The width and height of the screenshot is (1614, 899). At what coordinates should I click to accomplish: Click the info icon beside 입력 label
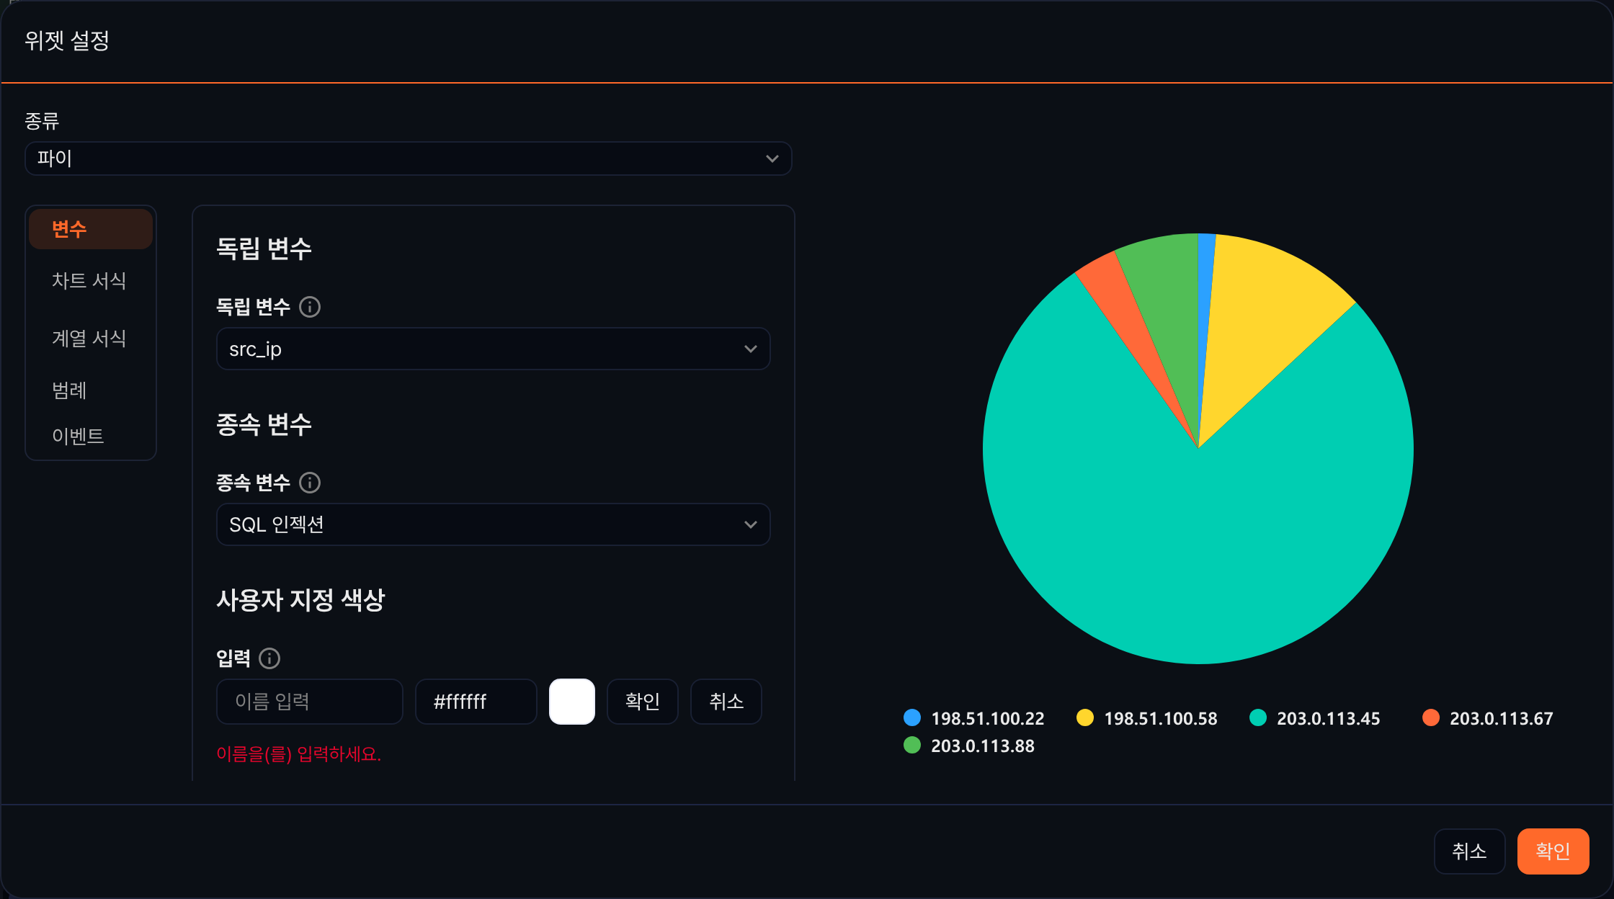click(x=269, y=658)
